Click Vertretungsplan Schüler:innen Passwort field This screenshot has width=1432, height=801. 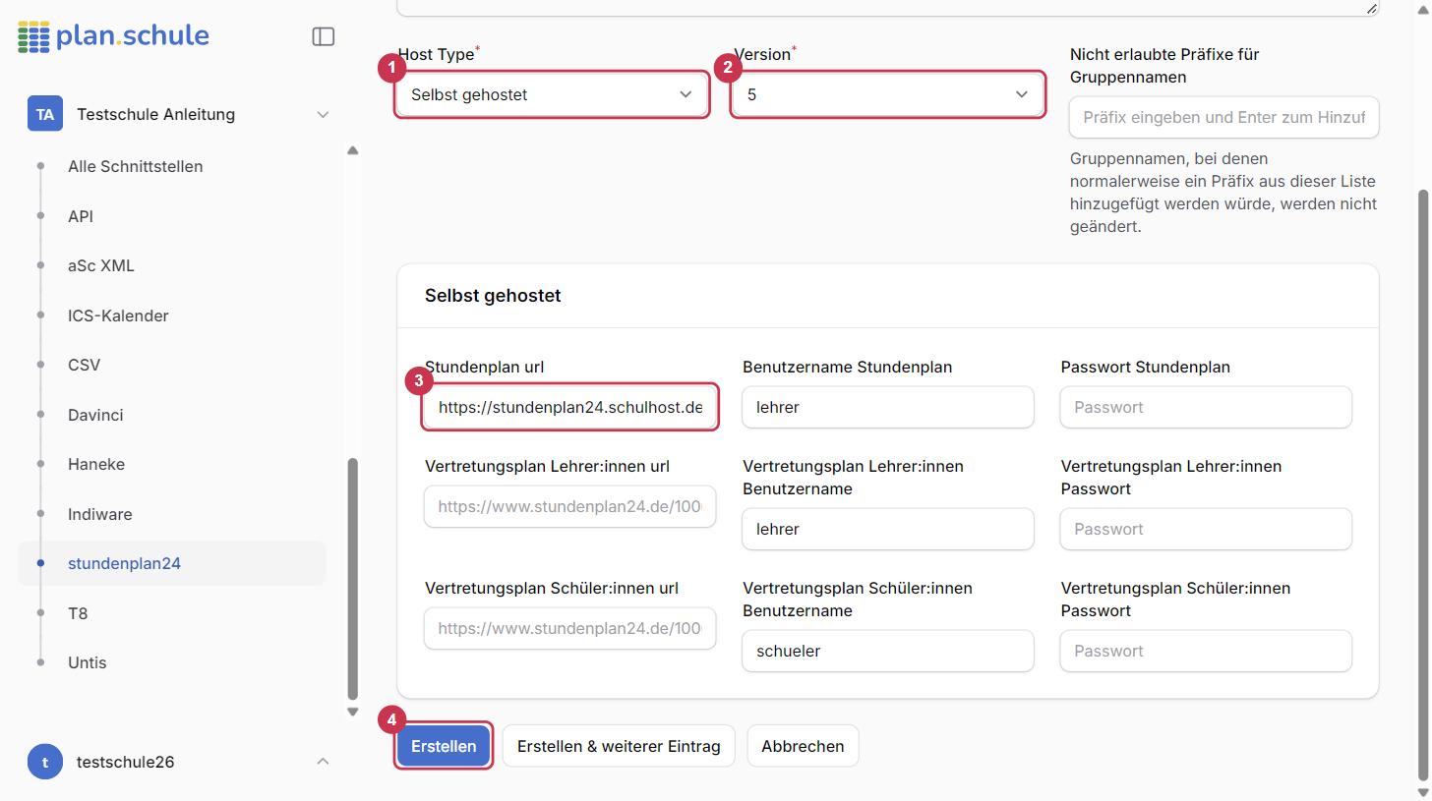click(1206, 651)
